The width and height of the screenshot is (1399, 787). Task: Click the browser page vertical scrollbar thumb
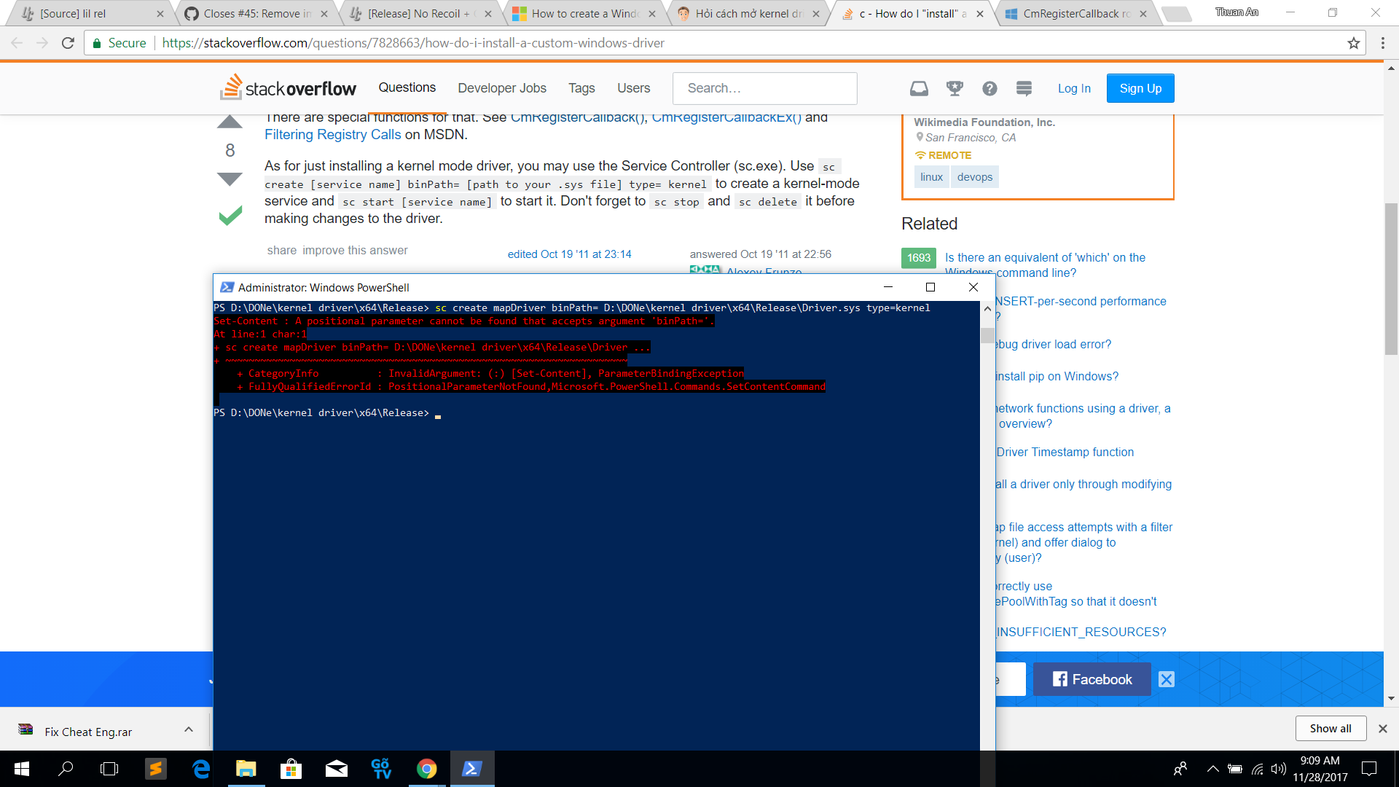(1391, 279)
